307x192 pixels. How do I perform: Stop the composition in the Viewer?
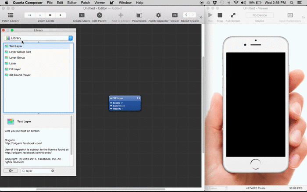[x=220, y=15]
